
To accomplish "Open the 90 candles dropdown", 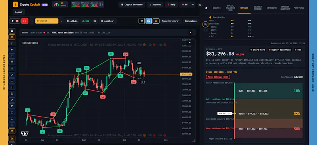I will (x=107, y=21).
